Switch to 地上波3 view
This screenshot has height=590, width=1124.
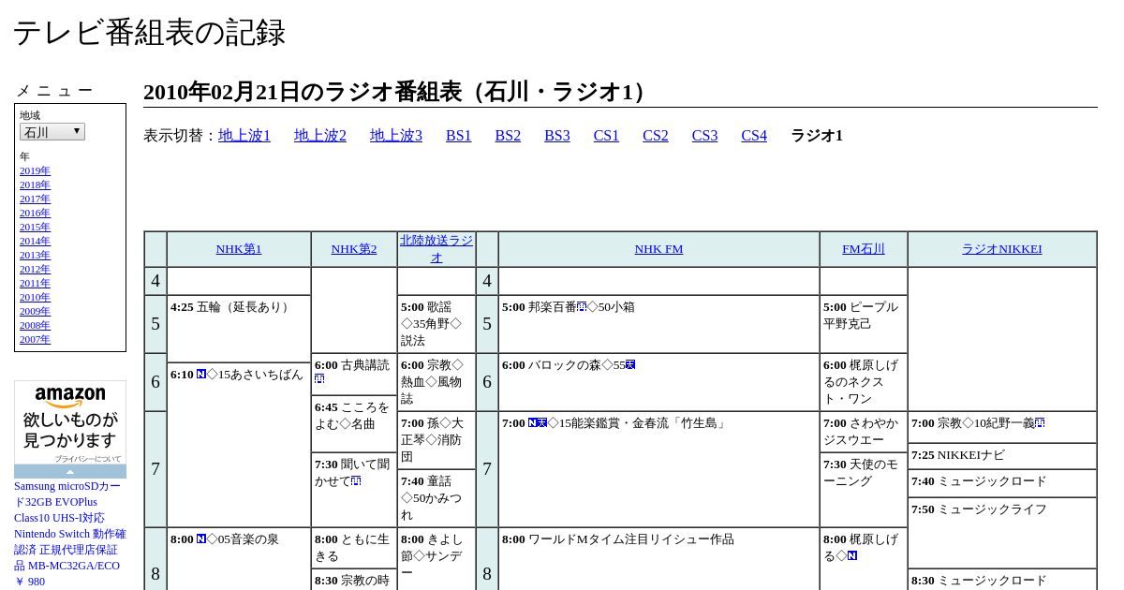396,136
